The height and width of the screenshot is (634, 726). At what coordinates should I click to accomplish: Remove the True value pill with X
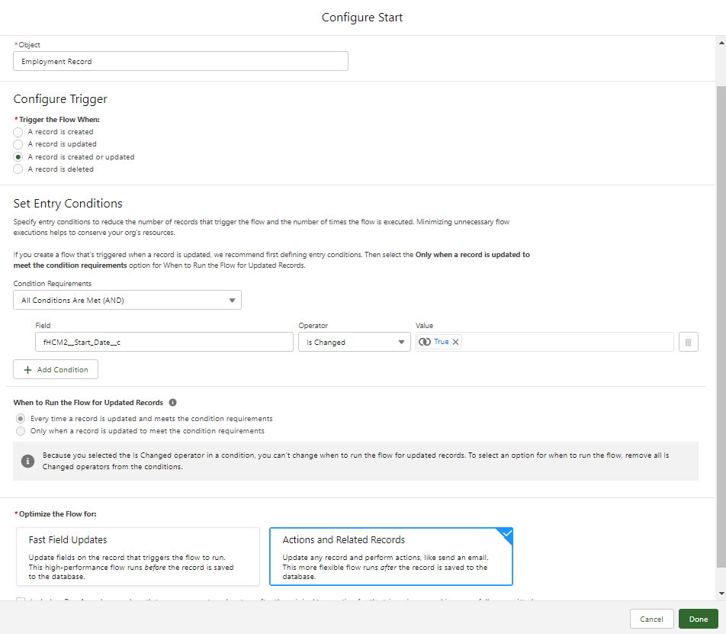click(x=456, y=342)
